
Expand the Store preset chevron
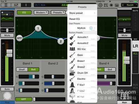tap(95, 13)
